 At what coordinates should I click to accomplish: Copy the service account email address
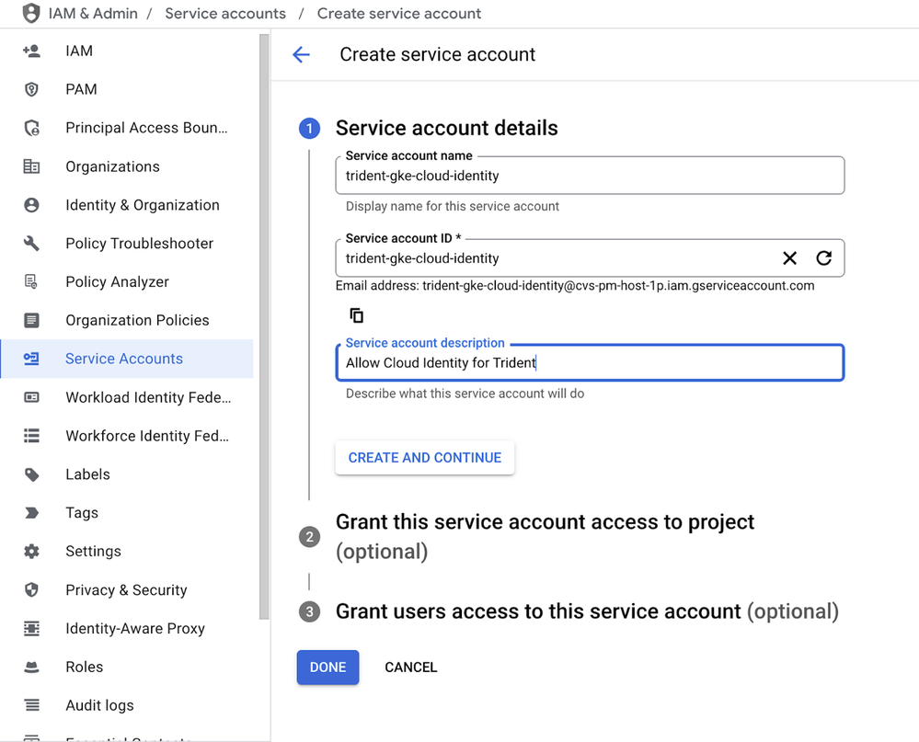coord(357,315)
